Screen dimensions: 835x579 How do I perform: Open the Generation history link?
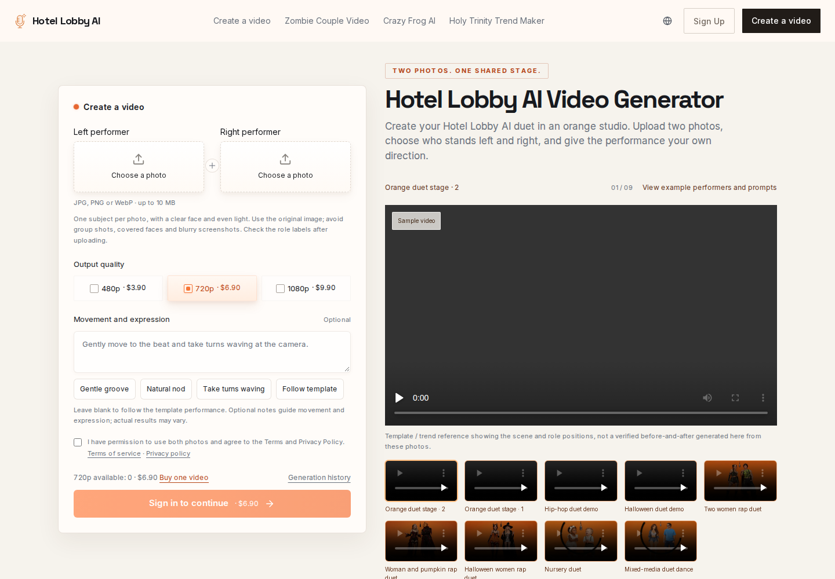click(x=320, y=478)
